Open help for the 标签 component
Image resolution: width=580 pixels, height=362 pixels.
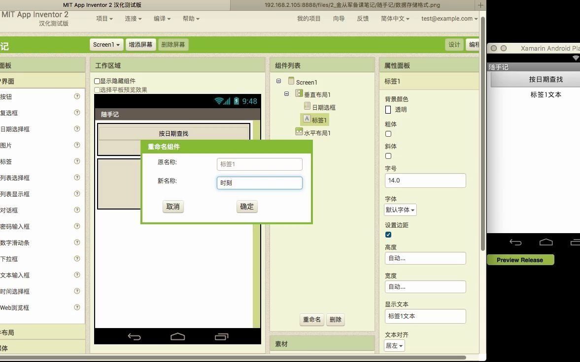(77, 162)
